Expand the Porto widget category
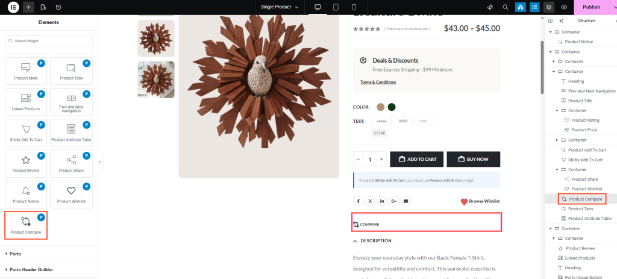This screenshot has height=279, width=617. tap(16, 254)
